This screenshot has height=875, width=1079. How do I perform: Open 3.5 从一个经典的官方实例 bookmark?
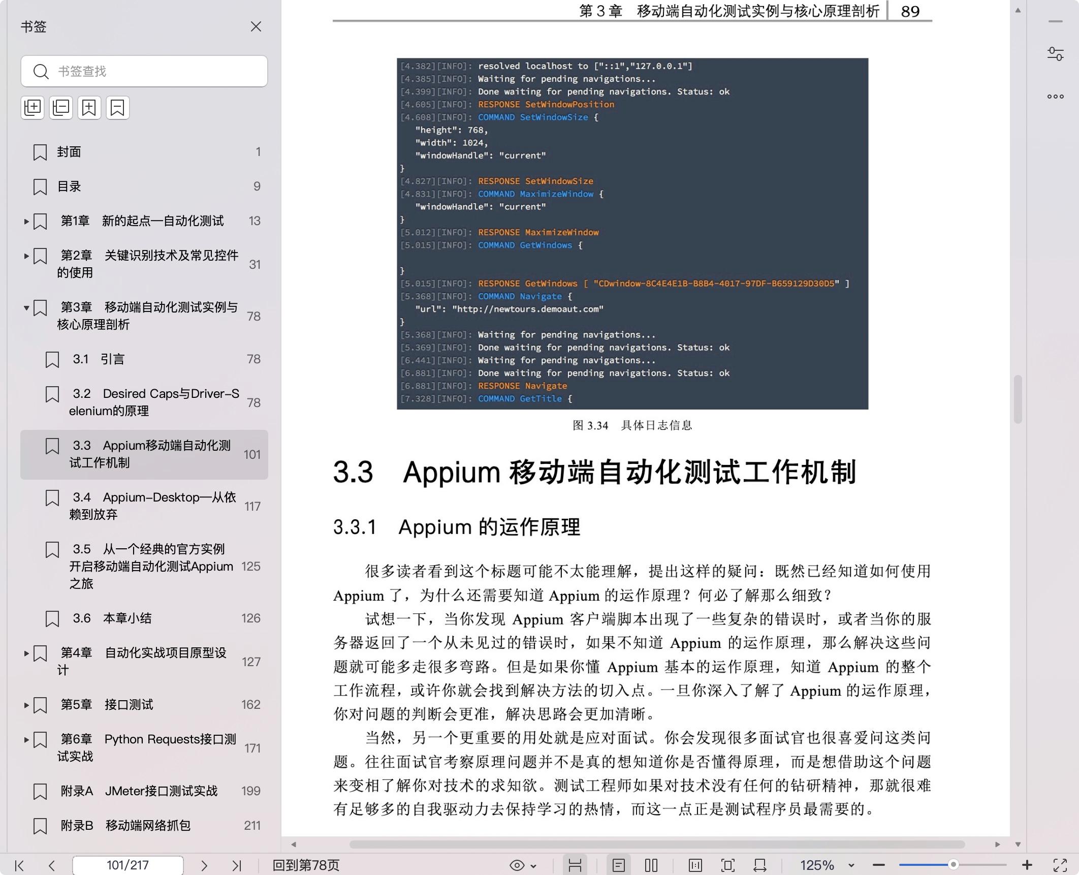coord(144,567)
